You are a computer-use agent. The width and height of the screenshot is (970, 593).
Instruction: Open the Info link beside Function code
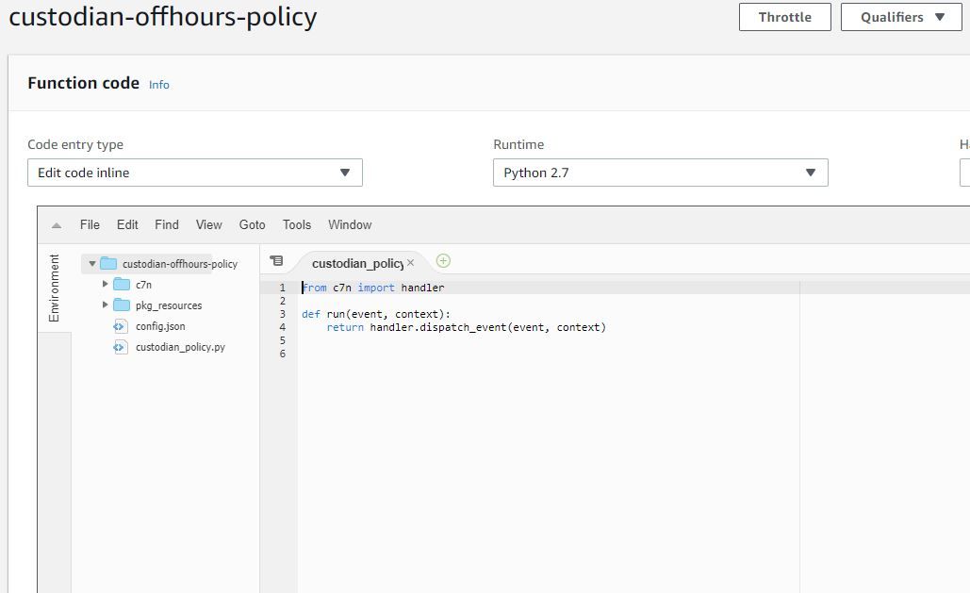pos(158,85)
